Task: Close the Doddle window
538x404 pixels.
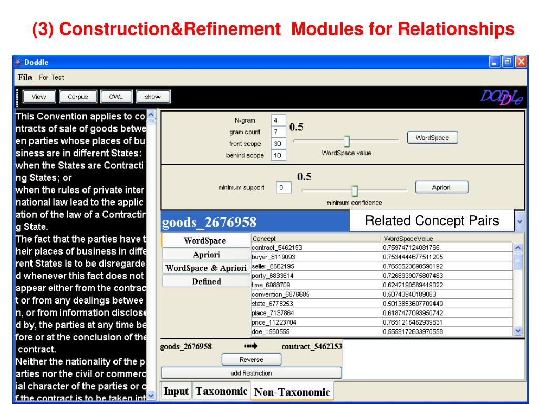Action: pos(521,62)
